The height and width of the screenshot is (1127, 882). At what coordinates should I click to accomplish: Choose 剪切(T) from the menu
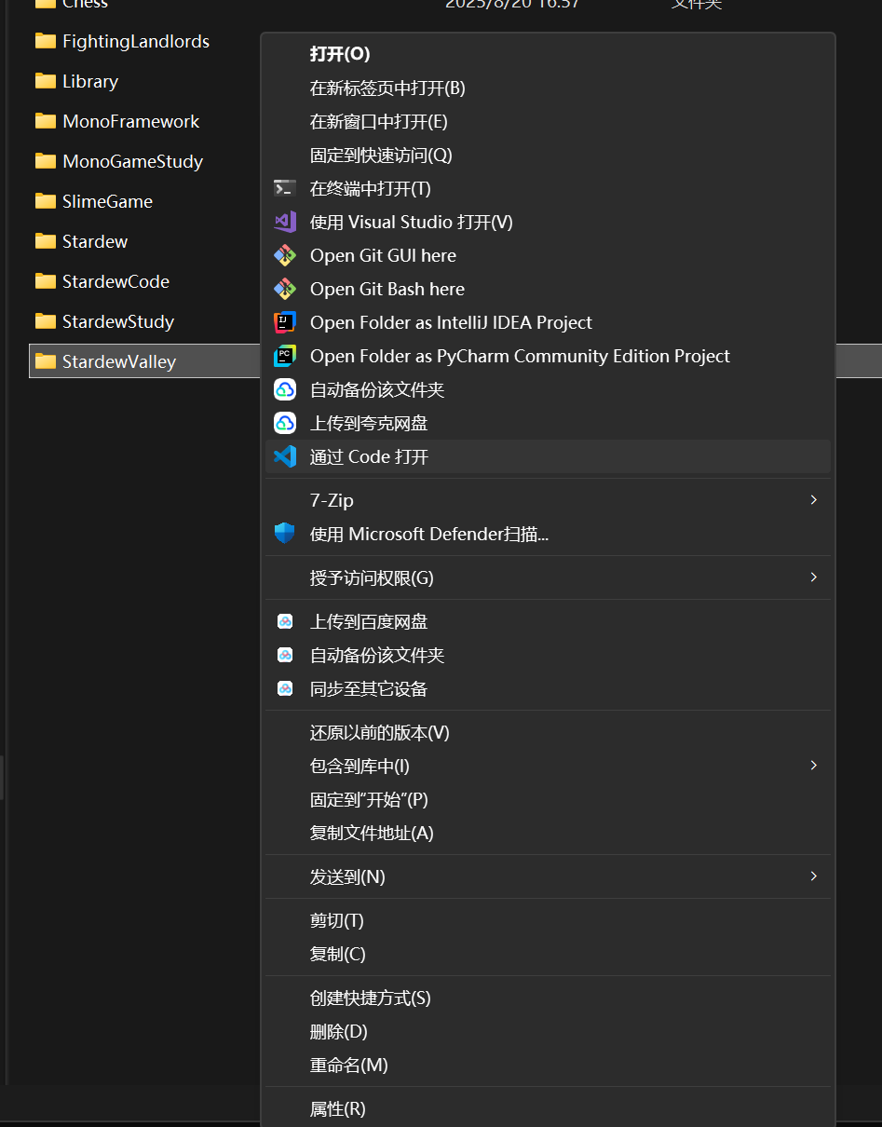coord(548,920)
